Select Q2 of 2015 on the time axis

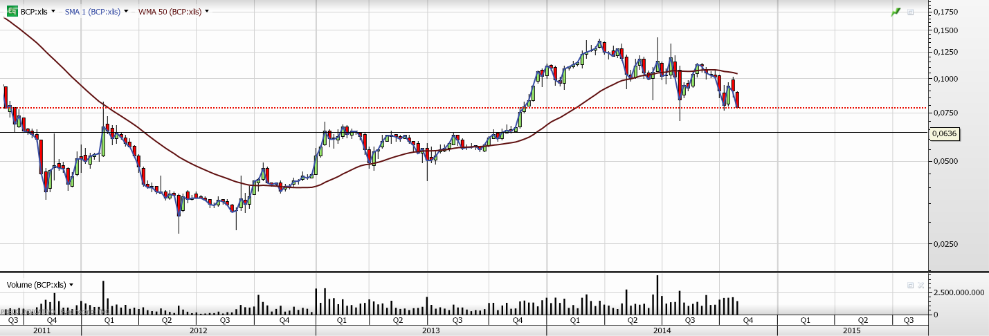coord(863,320)
